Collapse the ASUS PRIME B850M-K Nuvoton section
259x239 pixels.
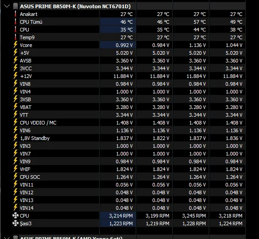tap(7, 6)
